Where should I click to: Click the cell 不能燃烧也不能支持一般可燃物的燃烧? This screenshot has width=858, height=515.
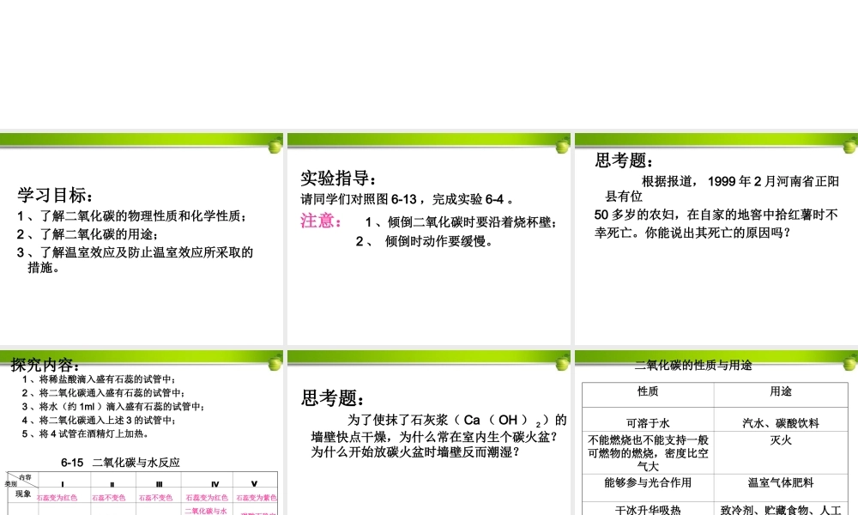coord(648,453)
